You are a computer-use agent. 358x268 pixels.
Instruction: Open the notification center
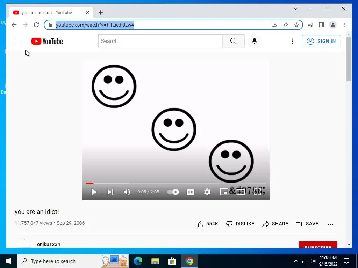[346, 261]
